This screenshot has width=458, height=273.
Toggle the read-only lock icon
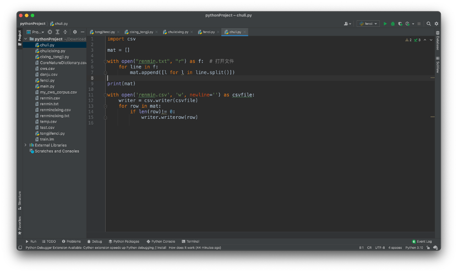(428, 248)
